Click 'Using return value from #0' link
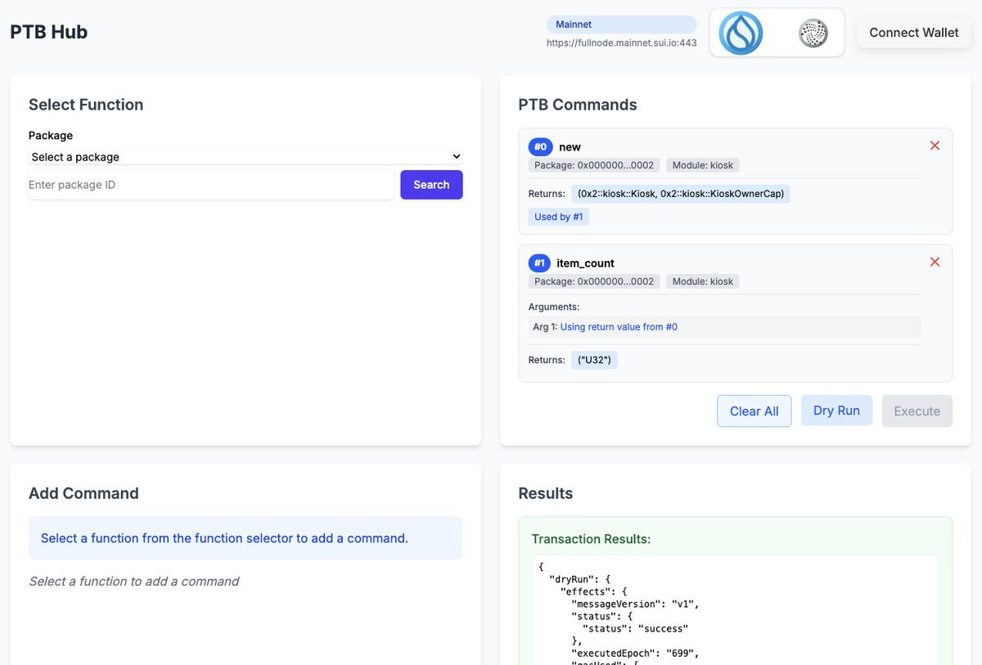 point(619,327)
